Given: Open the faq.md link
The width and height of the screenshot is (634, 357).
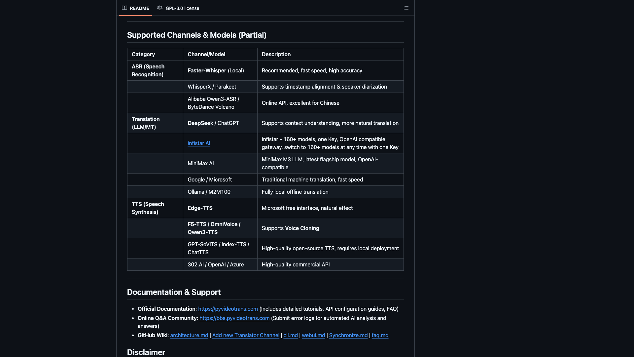Looking at the screenshot, I should tap(380, 335).
